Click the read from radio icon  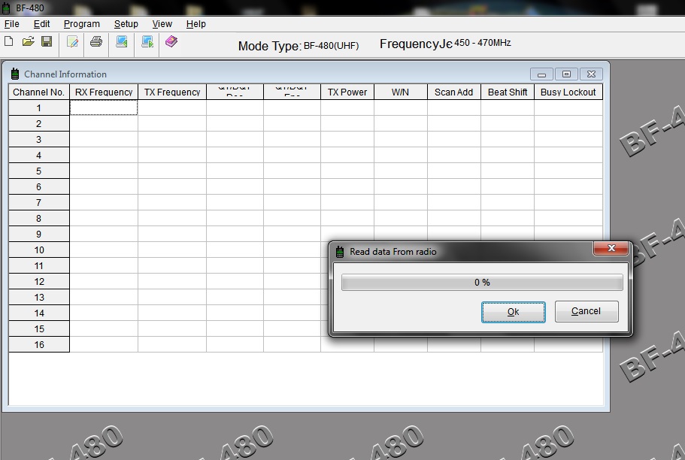click(x=122, y=42)
